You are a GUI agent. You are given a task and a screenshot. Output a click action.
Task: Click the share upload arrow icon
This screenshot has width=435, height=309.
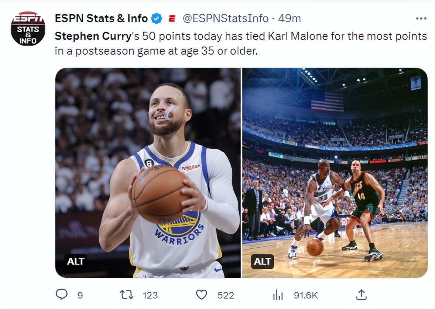[x=361, y=294]
